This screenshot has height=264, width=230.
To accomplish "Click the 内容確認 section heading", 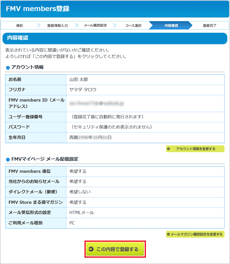I will [18, 38].
